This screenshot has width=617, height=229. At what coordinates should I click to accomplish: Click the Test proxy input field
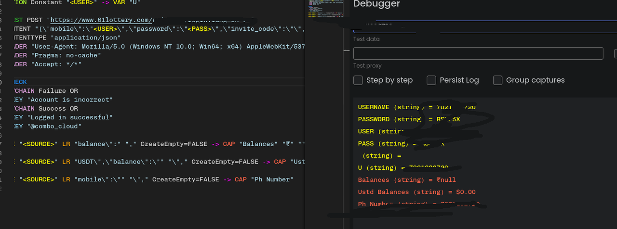[x=478, y=53]
